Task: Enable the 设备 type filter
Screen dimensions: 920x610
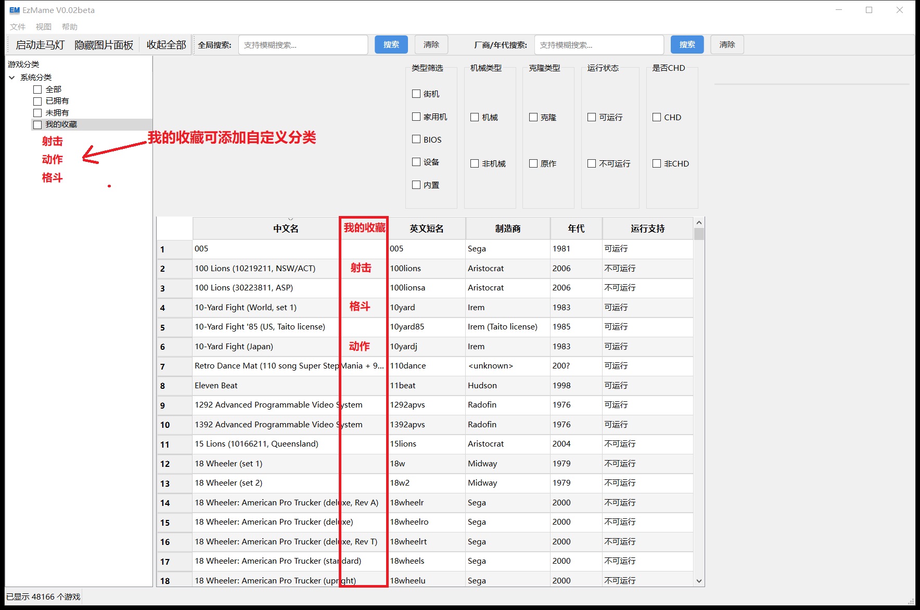Action: [416, 162]
